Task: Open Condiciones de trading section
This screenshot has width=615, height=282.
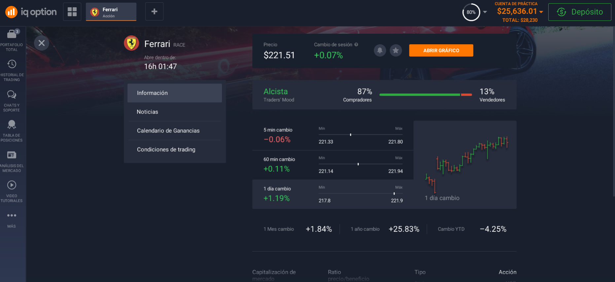Action: coord(175,150)
